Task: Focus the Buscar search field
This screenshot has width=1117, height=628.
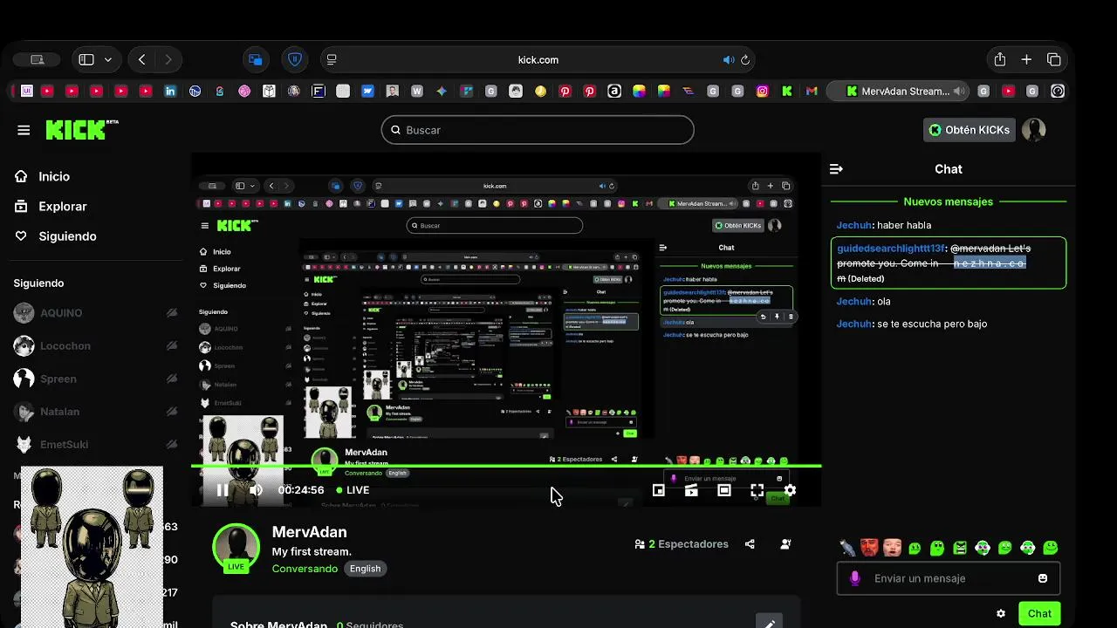Action: [x=538, y=130]
